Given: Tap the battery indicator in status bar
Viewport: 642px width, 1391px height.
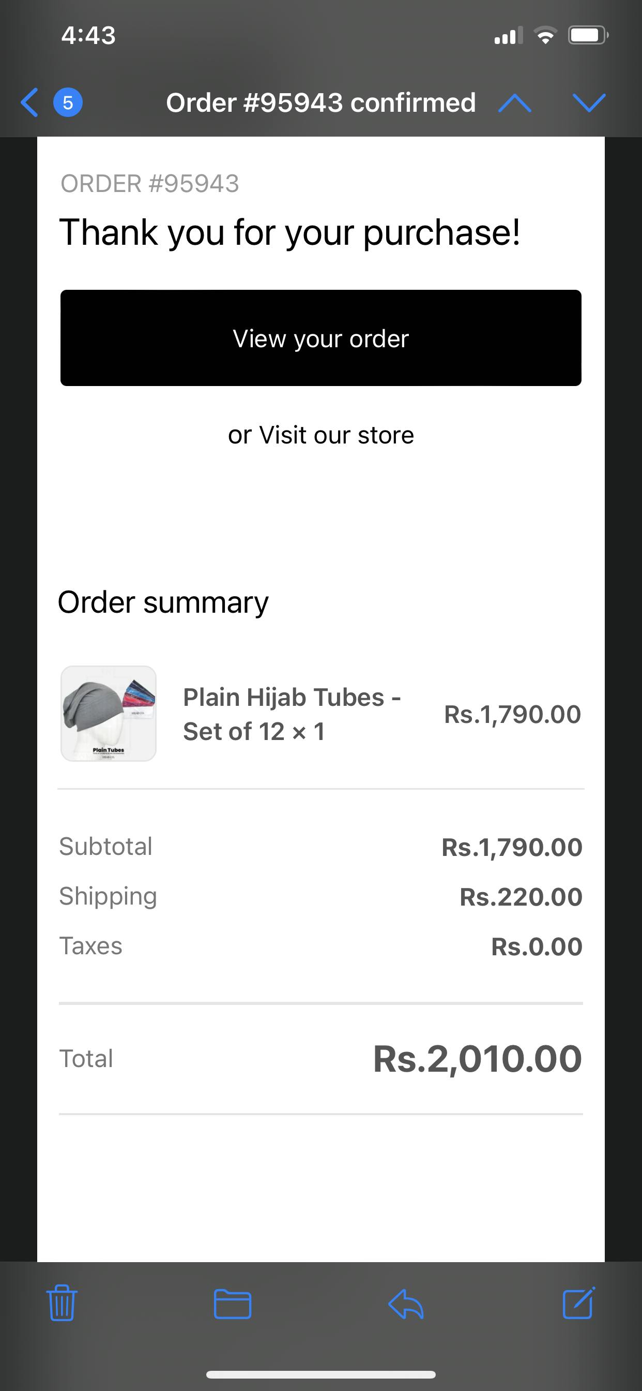Looking at the screenshot, I should (588, 36).
